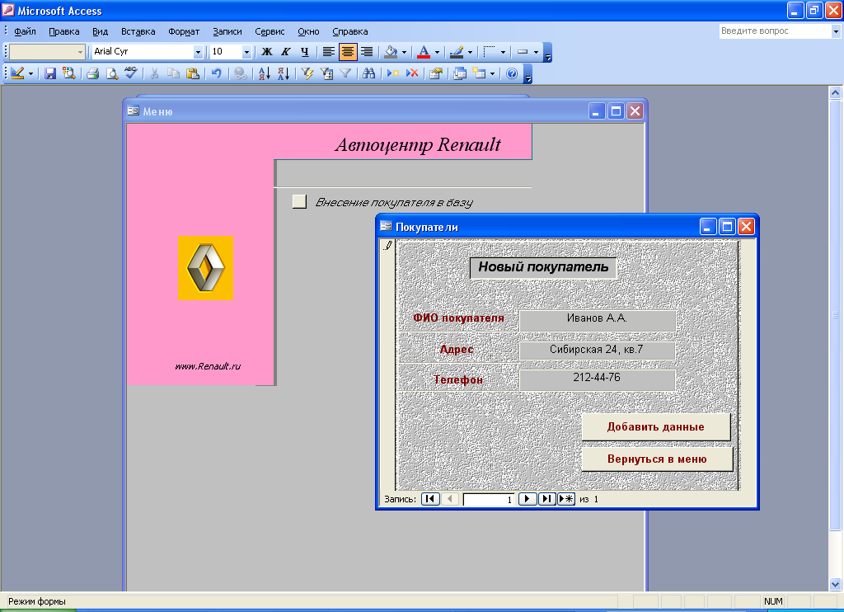Open fill color dropdown arrow
The height and width of the screenshot is (612, 844).
pos(404,52)
